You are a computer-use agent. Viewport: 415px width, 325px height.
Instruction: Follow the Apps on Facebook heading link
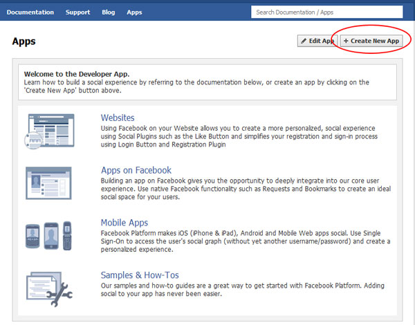[136, 170]
